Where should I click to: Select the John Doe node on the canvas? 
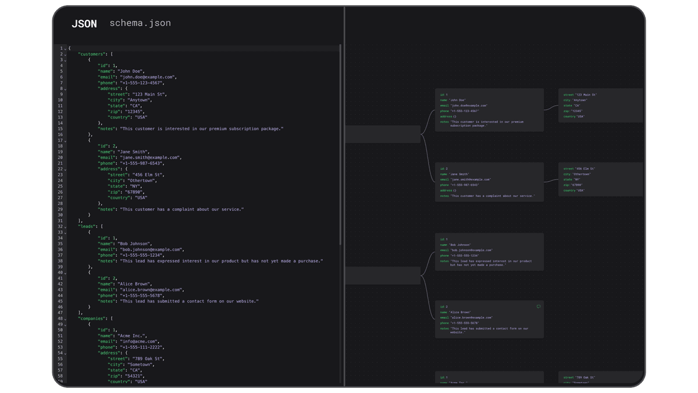[x=489, y=109]
